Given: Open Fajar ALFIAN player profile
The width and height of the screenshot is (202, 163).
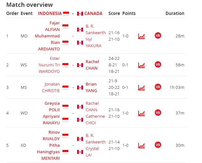Looking at the screenshot, I should point(52,26).
